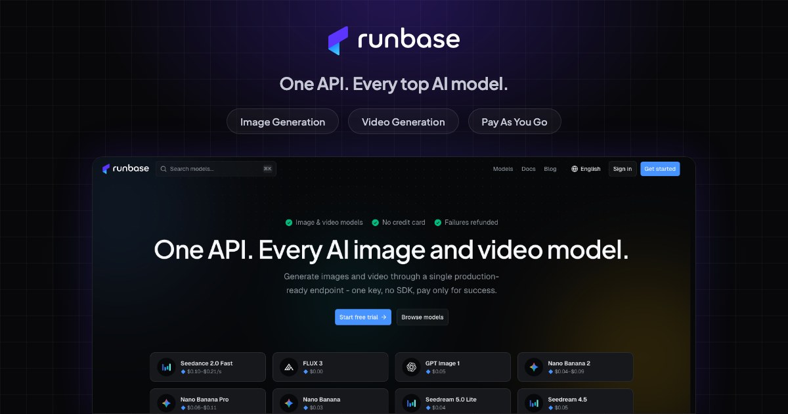Click the Nano Banana Pro model name
This screenshot has height=414, width=788.
204,400
